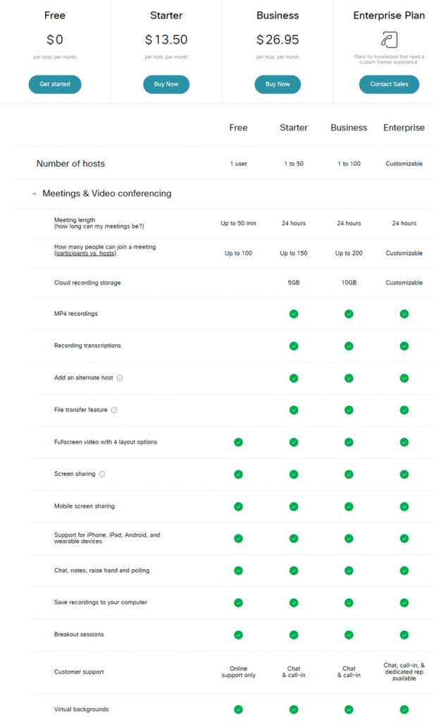The width and height of the screenshot is (434, 722).
Task: Click Enterprise checkmark for Save recordings row
Action: 404,603
